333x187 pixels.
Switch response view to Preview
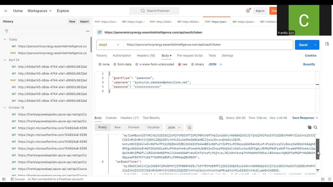coord(134,127)
